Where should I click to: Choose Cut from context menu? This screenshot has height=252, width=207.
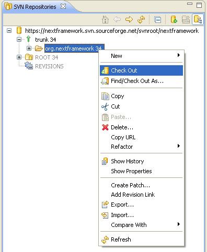142,106
